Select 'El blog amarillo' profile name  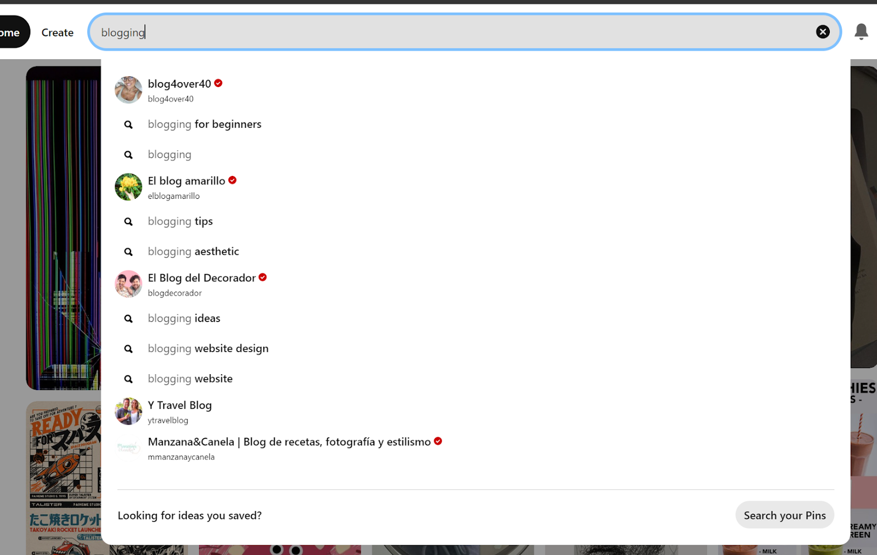[x=186, y=181]
